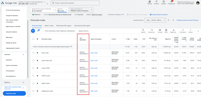Click optimization score 97% link
Image resolution: width=201 pixels, height=97 pixels.
point(123,15)
